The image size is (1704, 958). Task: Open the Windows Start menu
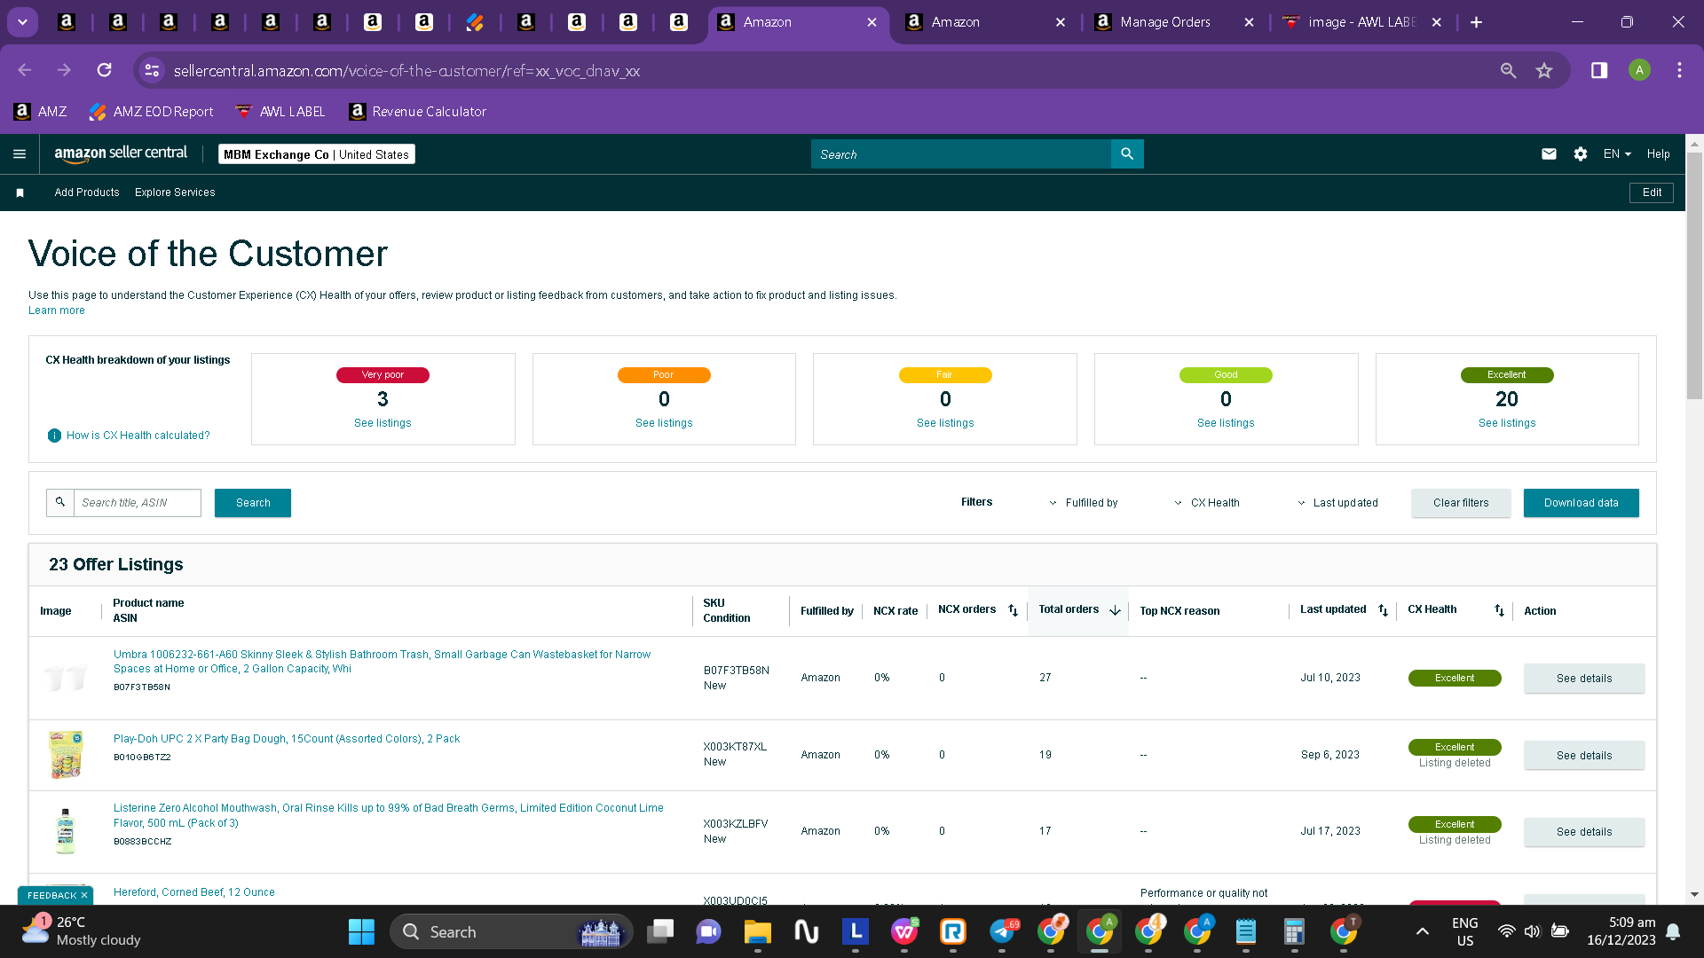[x=361, y=932]
